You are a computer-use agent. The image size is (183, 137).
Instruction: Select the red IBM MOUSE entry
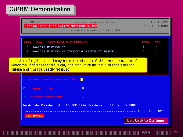pyautogui.click(x=34, y=116)
